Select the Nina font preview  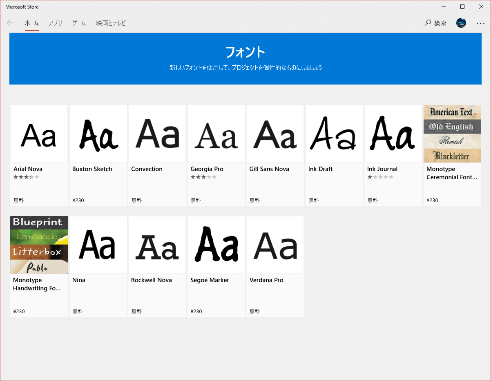[x=98, y=245]
